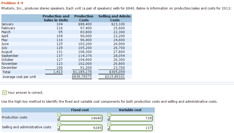This screenshot has height=133, width=234.
Task: Click the 'November' row label
Action: click(9, 64)
